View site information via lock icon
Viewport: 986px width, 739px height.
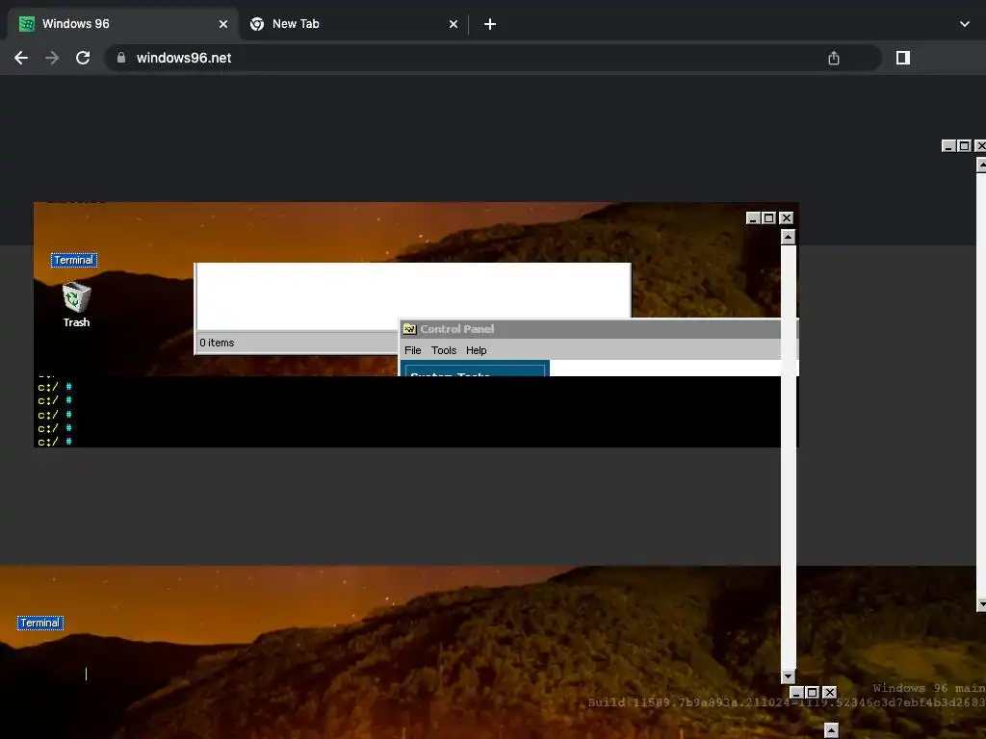coord(121,58)
